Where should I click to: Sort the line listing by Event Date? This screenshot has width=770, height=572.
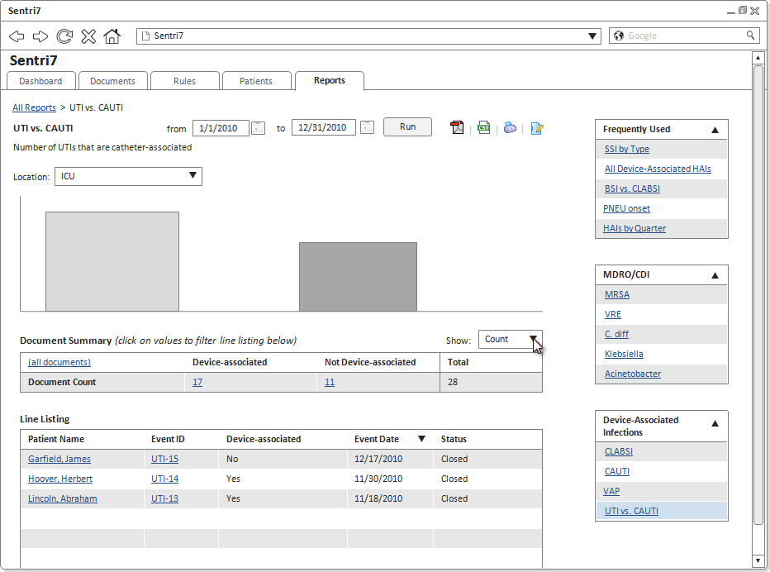tap(421, 439)
